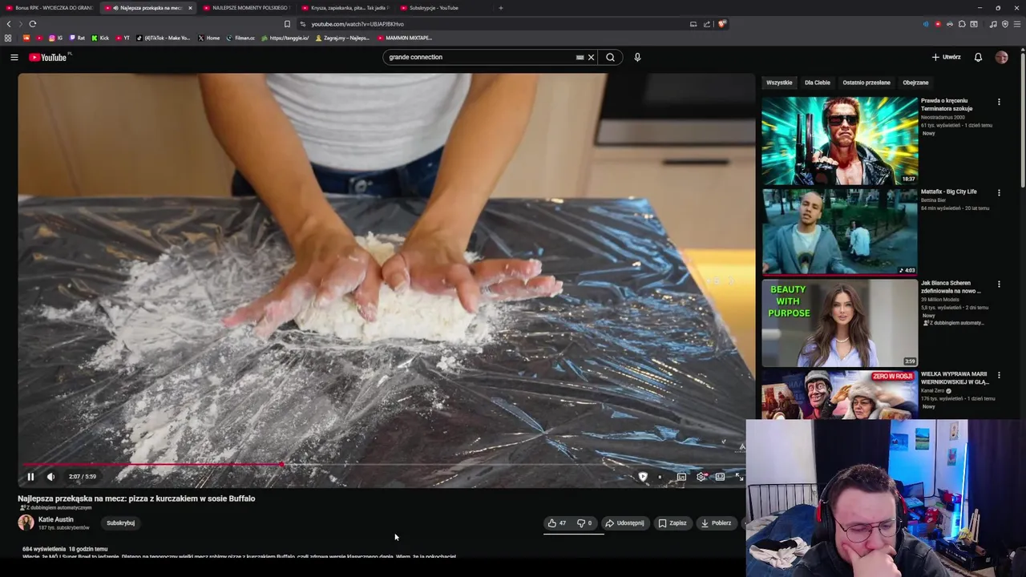Open the TikTok bookmark
This screenshot has height=577, width=1026.
point(164,38)
